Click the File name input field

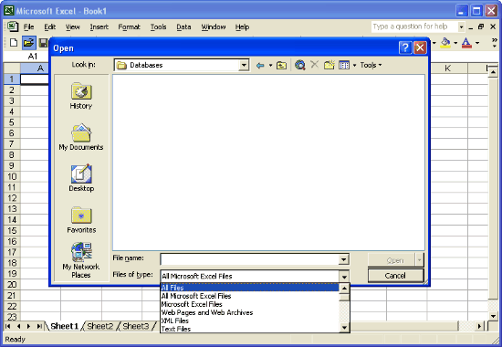249,259
